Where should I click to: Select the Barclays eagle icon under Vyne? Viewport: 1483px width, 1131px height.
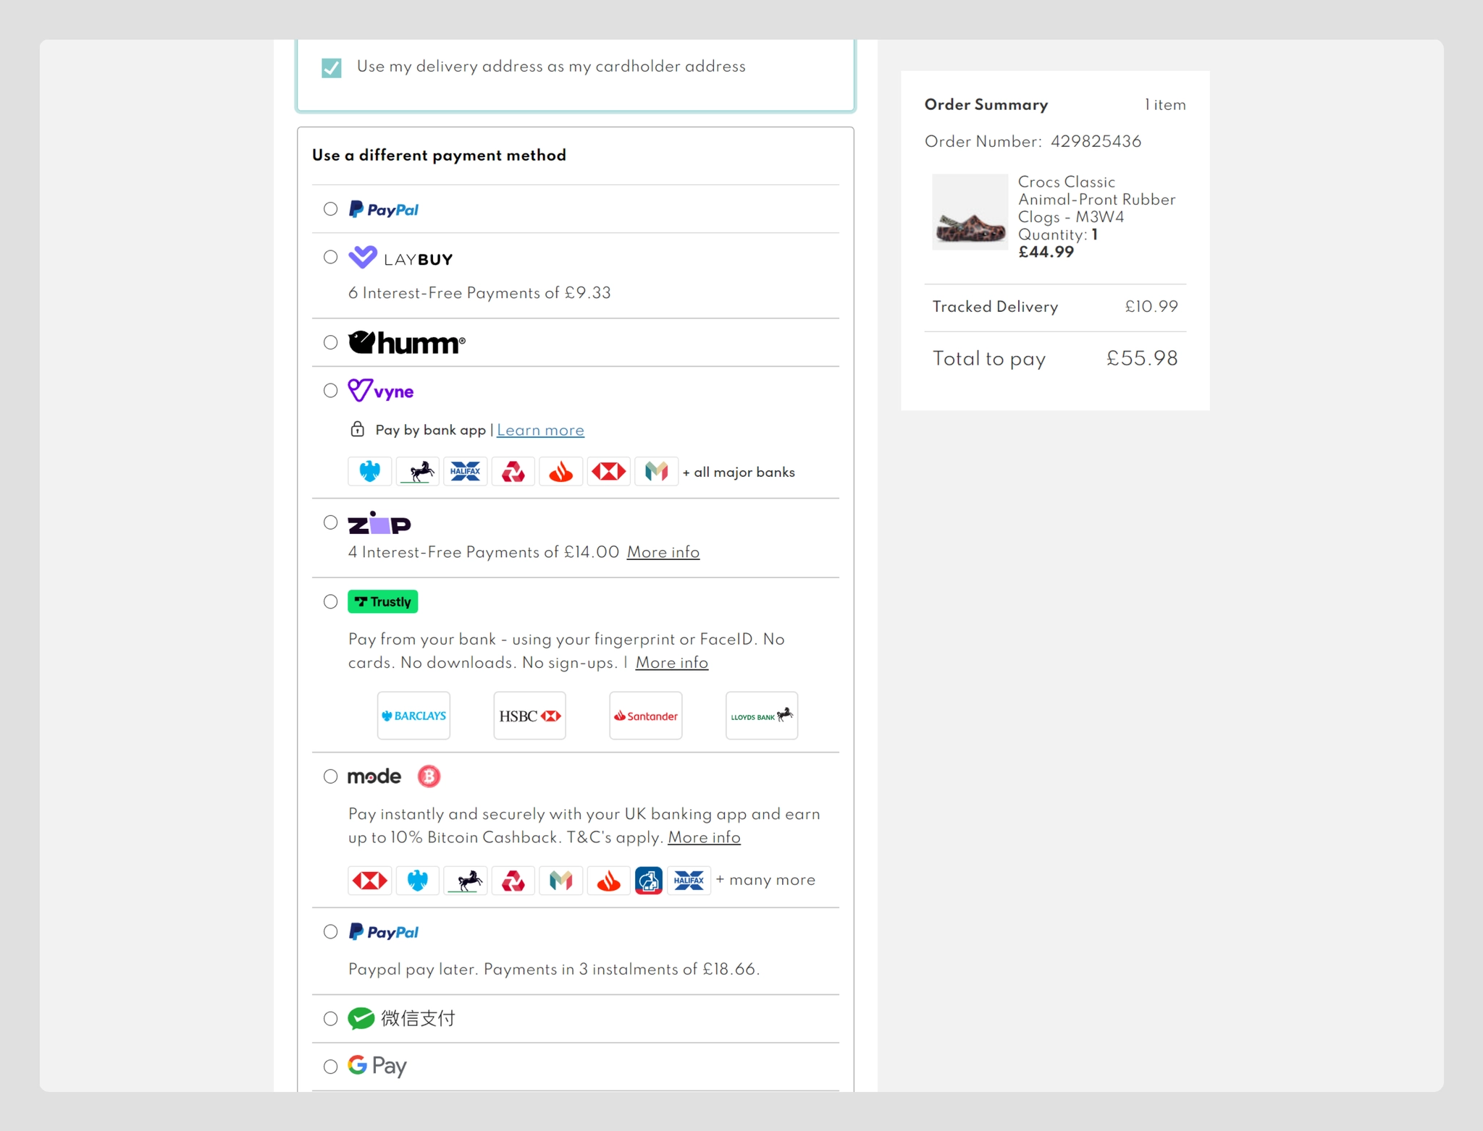point(369,471)
